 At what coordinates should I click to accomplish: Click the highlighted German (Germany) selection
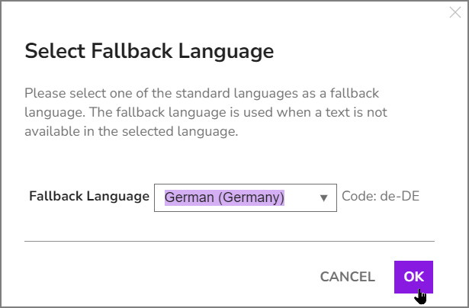pyautogui.click(x=224, y=197)
